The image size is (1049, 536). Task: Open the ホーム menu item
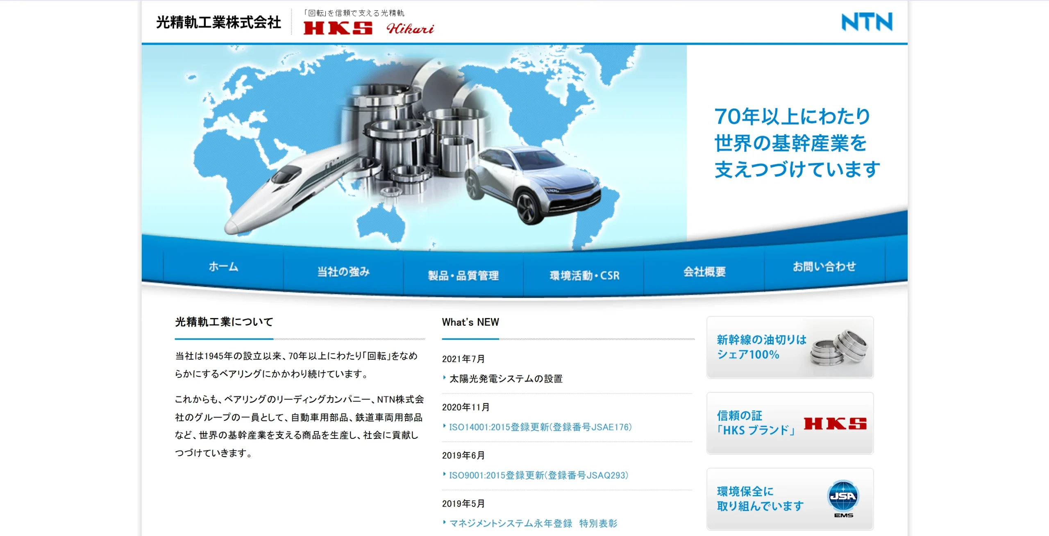coord(223,267)
